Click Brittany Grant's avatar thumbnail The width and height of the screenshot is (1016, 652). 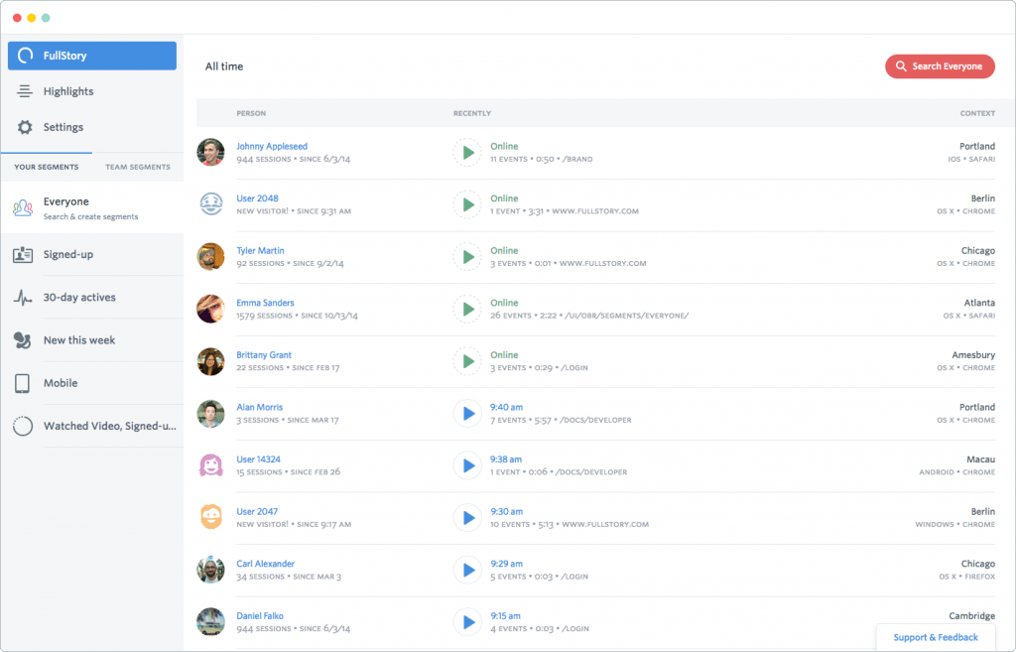coord(210,361)
